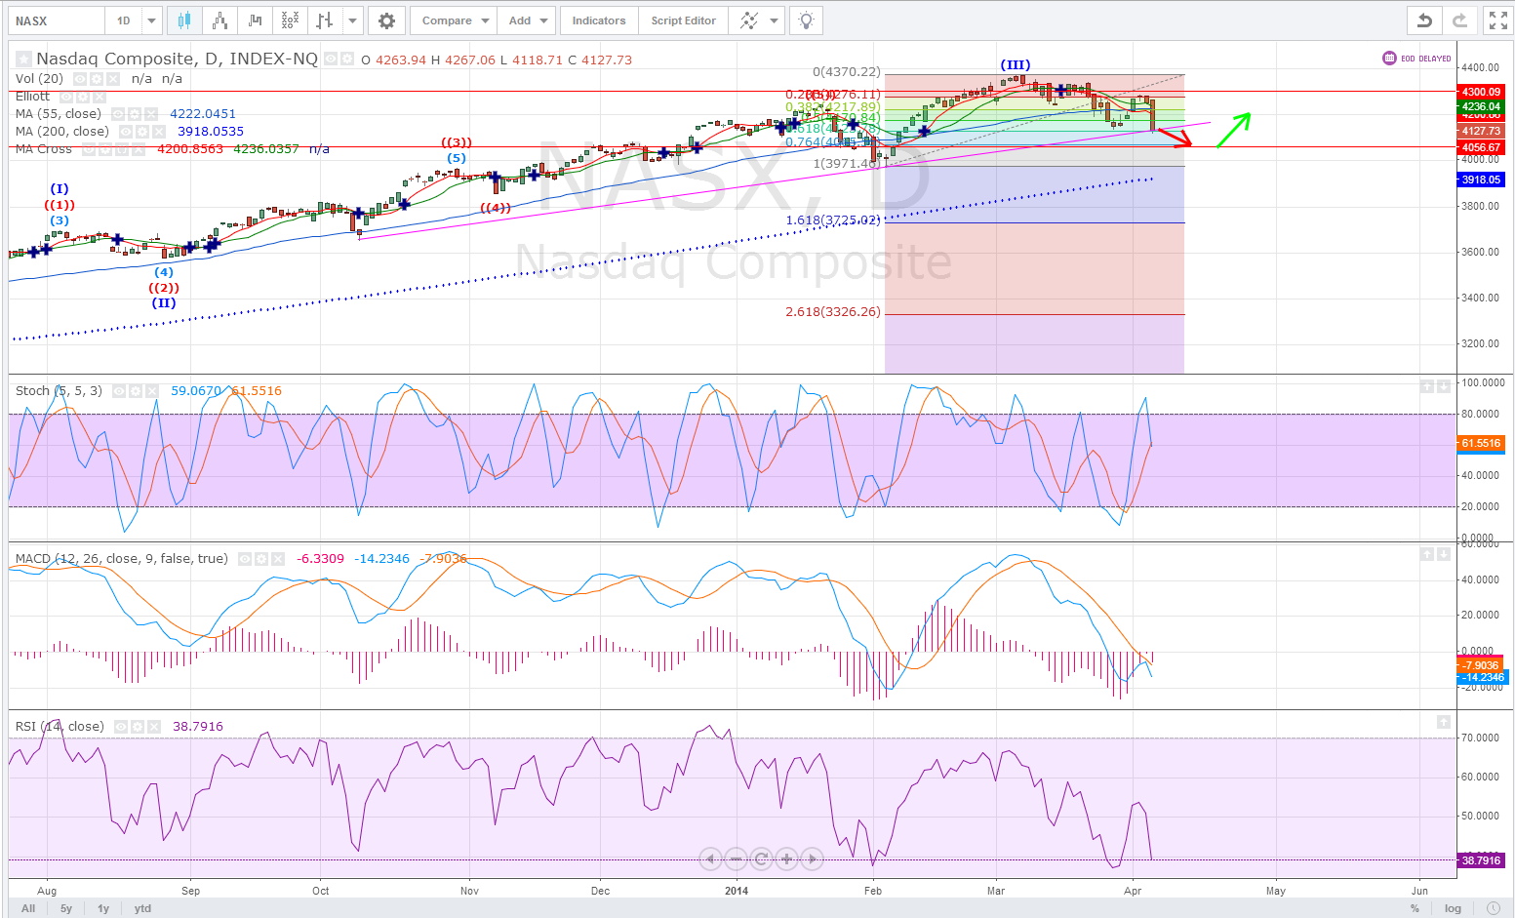Move the RSI pane up

click(1444, 722)
